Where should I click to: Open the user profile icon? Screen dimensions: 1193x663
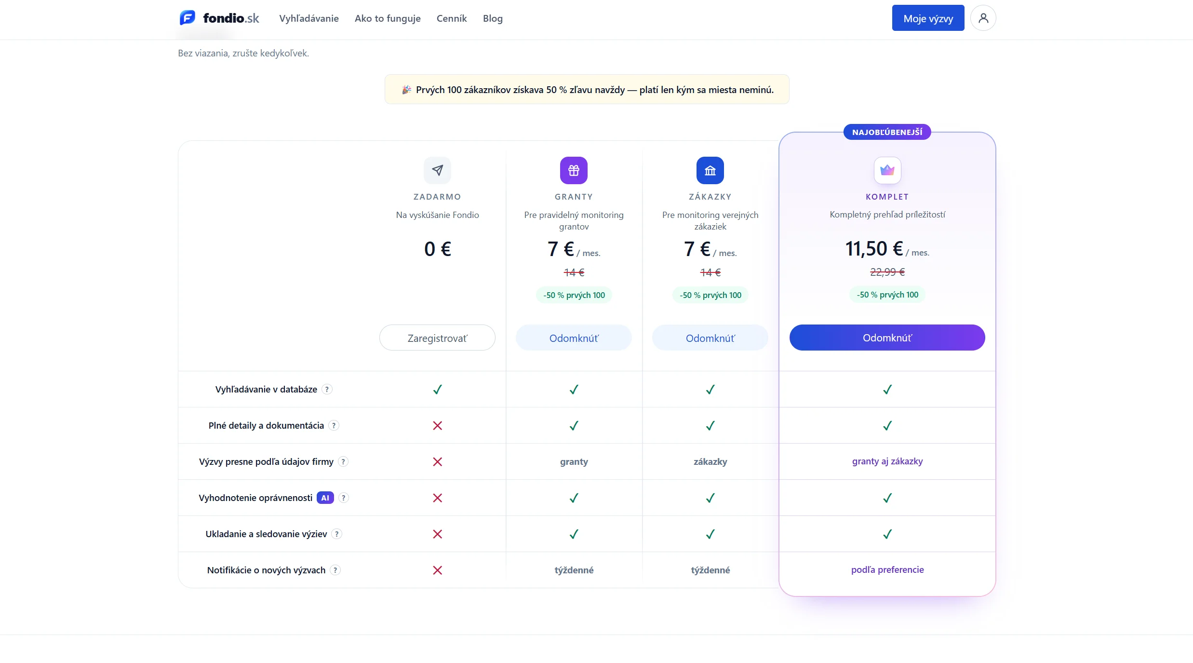pyautogui.click(x=983, y=18)
